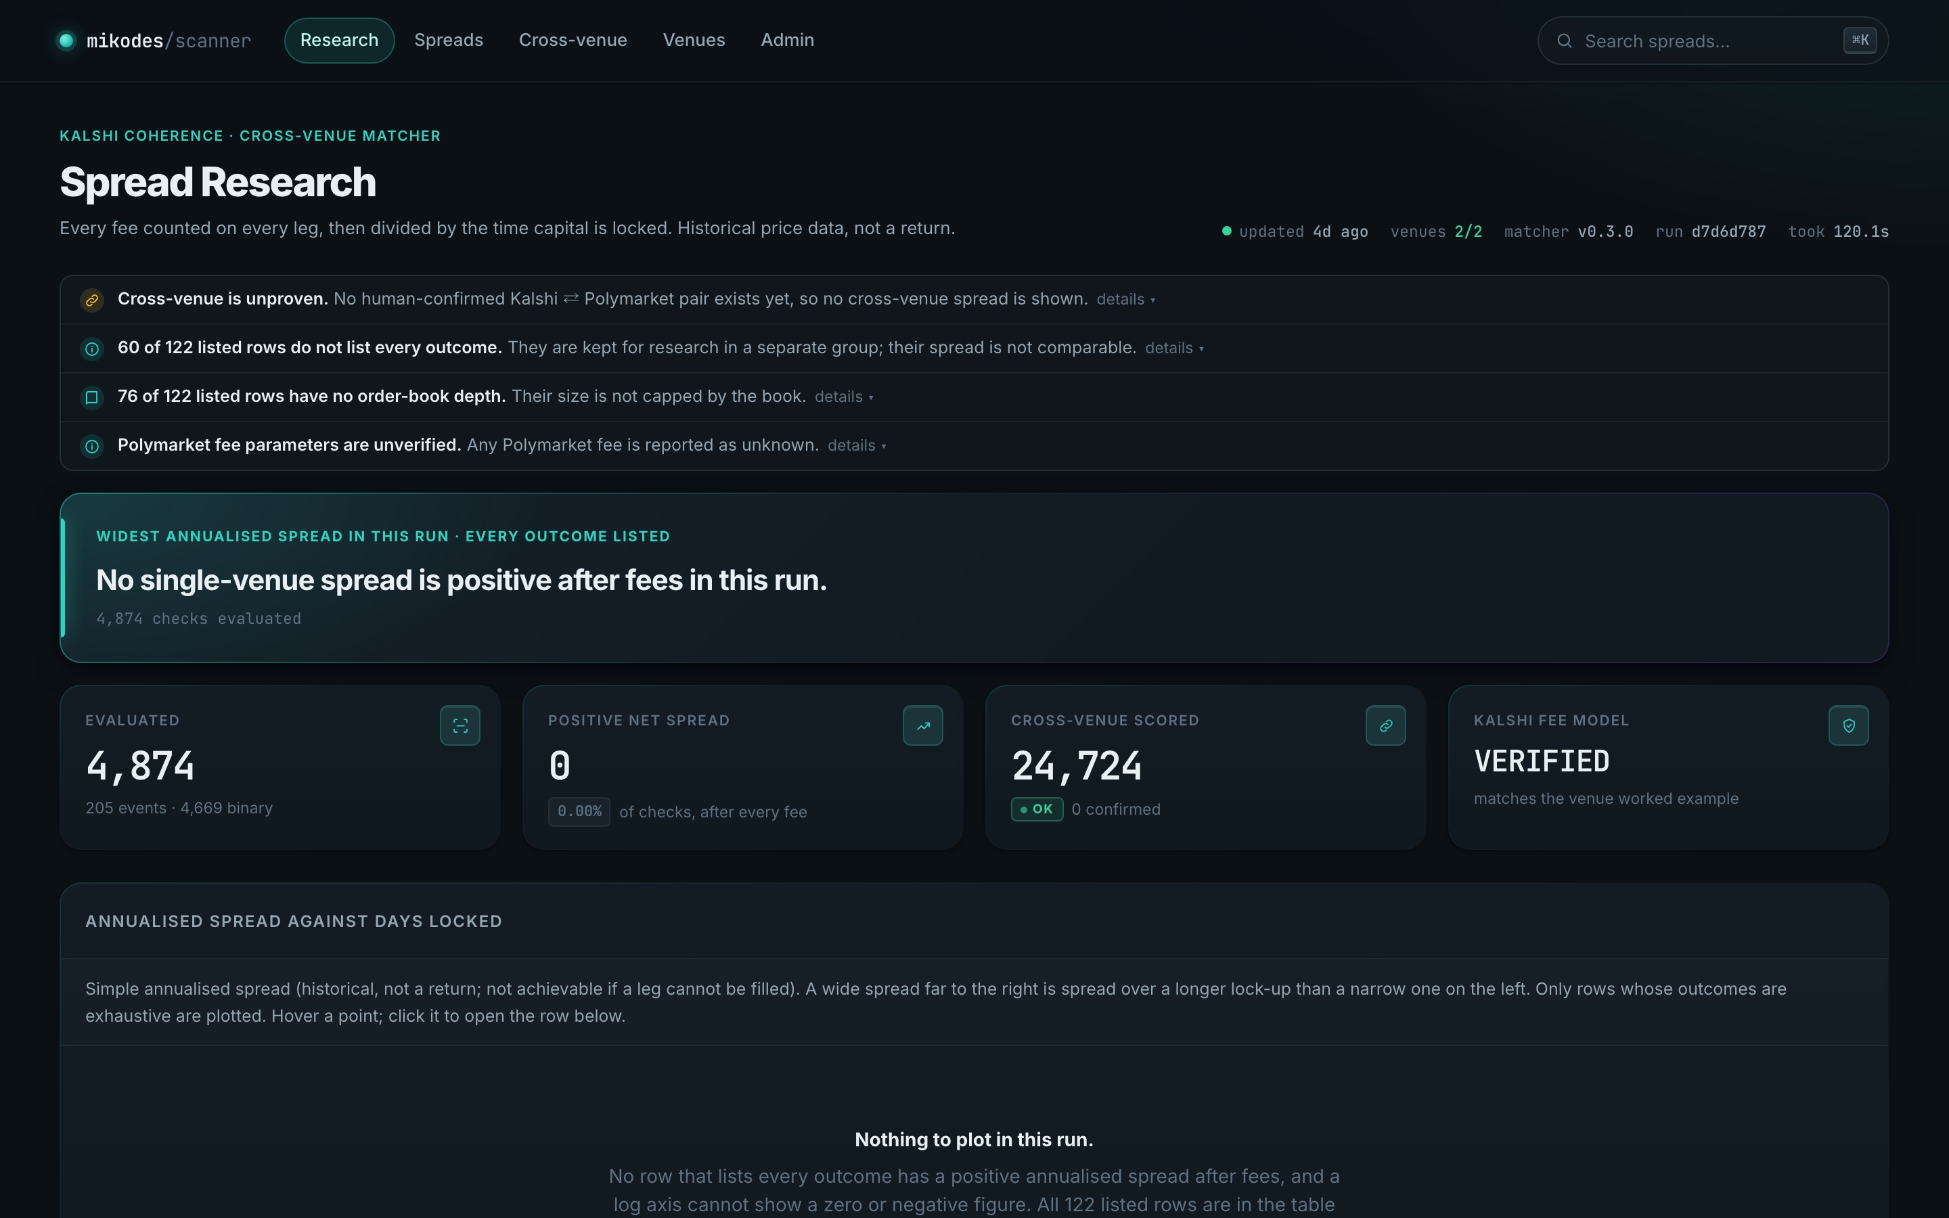
Task: Click the search magnifier icon
Action: (1564, 41)
